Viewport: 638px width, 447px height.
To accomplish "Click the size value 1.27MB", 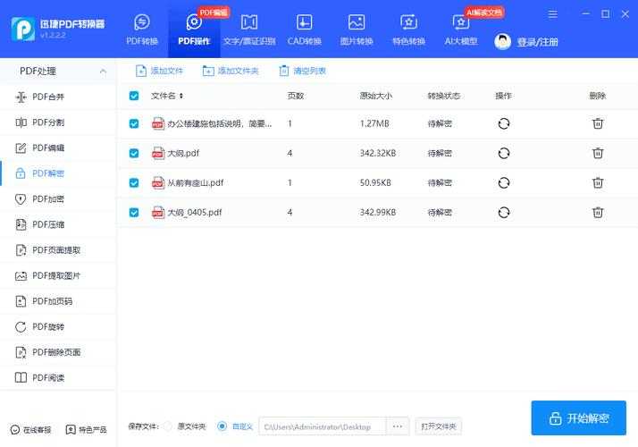I will click(x=374, y=123).
